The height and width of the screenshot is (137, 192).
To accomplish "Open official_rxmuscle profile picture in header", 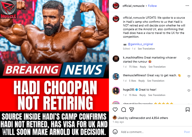I will pos(116,6).
